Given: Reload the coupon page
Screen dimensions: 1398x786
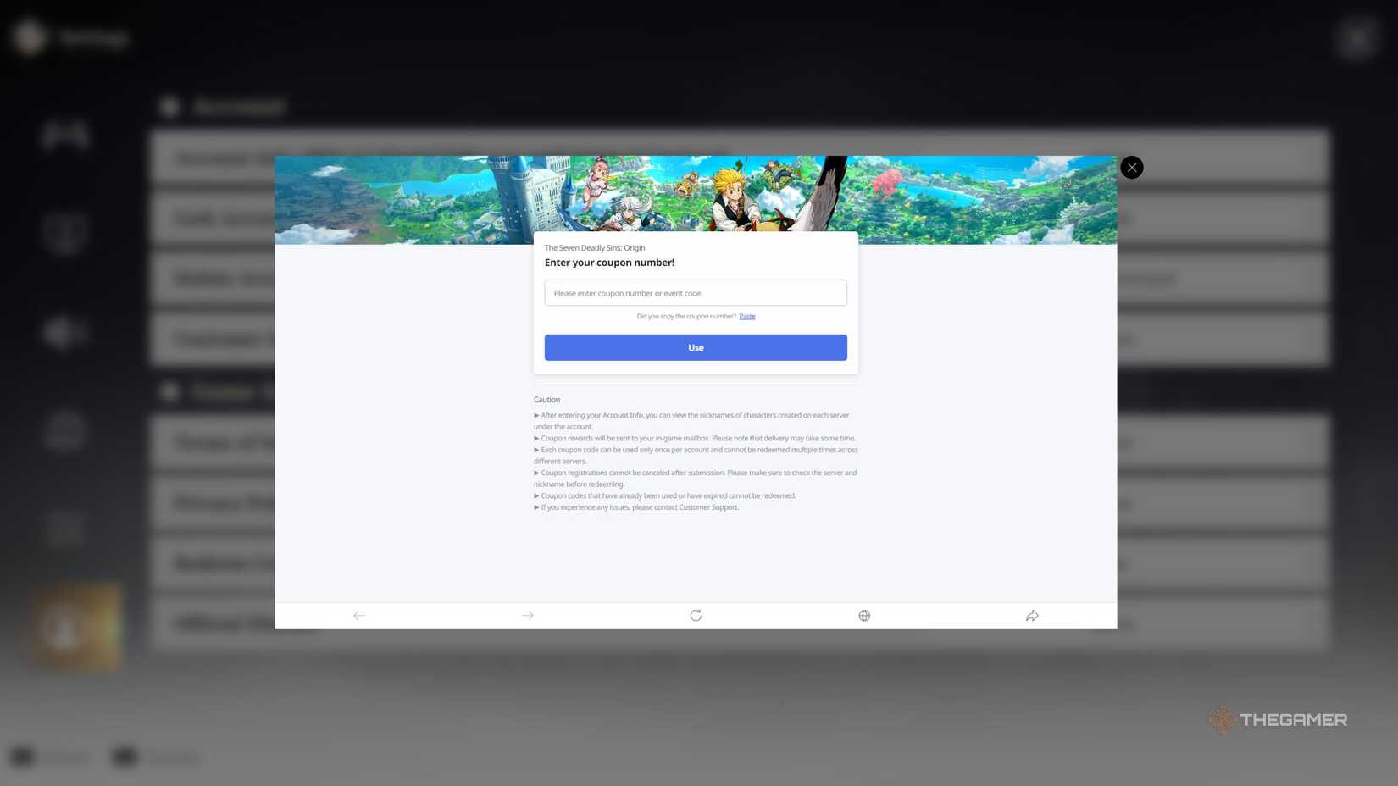Looking at the screenshot, I should (x=696, y=616).
